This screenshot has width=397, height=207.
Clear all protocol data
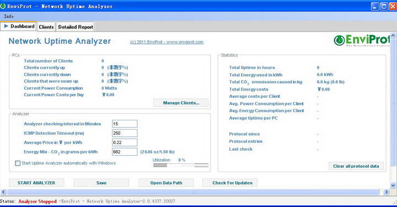point(356,166)
